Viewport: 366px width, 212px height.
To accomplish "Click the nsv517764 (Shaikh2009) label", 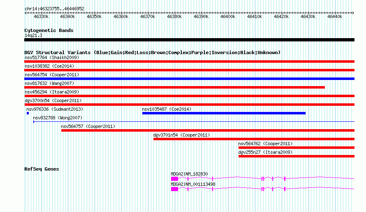I will 52,57.
